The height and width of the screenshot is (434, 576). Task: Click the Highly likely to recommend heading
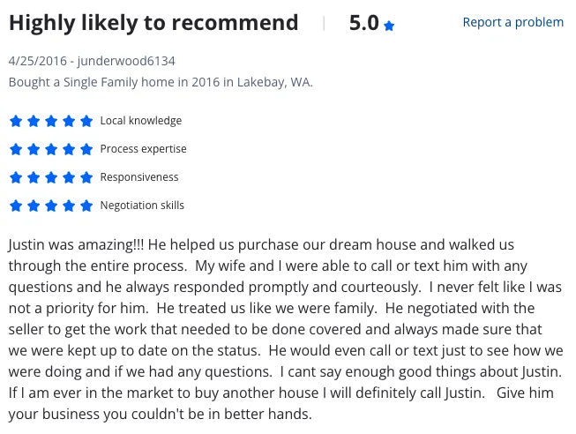point(153,23)
